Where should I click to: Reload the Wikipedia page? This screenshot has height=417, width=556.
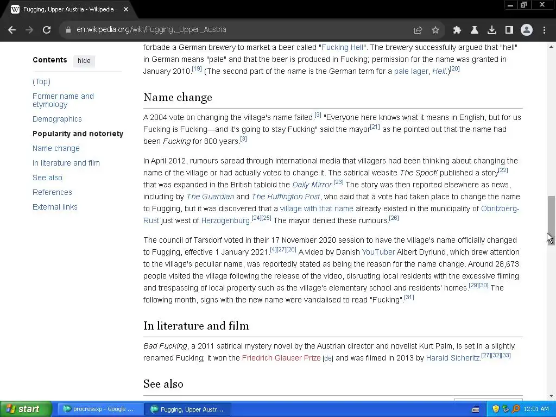coord(47,30)
